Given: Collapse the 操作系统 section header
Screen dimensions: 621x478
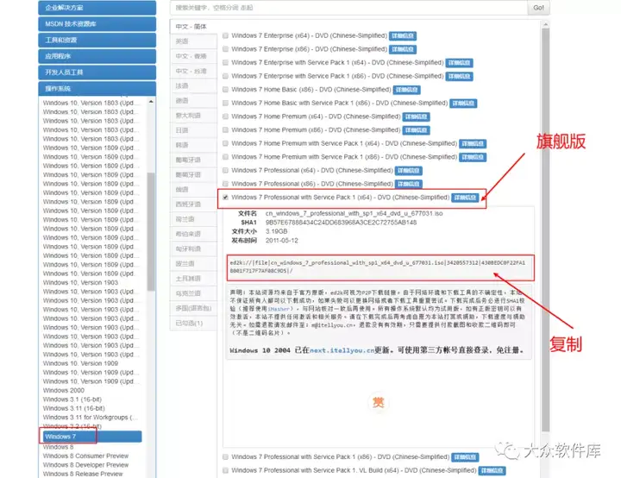Looking at the screenshot, I should 97,88.
